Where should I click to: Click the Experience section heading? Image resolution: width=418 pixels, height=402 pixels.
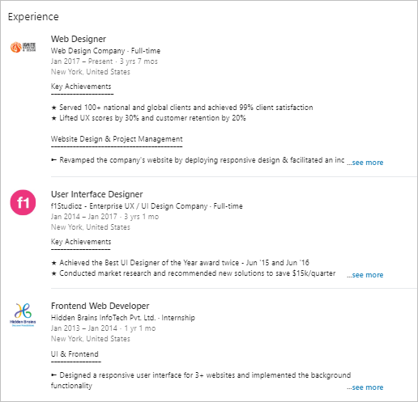pos(33,17)
